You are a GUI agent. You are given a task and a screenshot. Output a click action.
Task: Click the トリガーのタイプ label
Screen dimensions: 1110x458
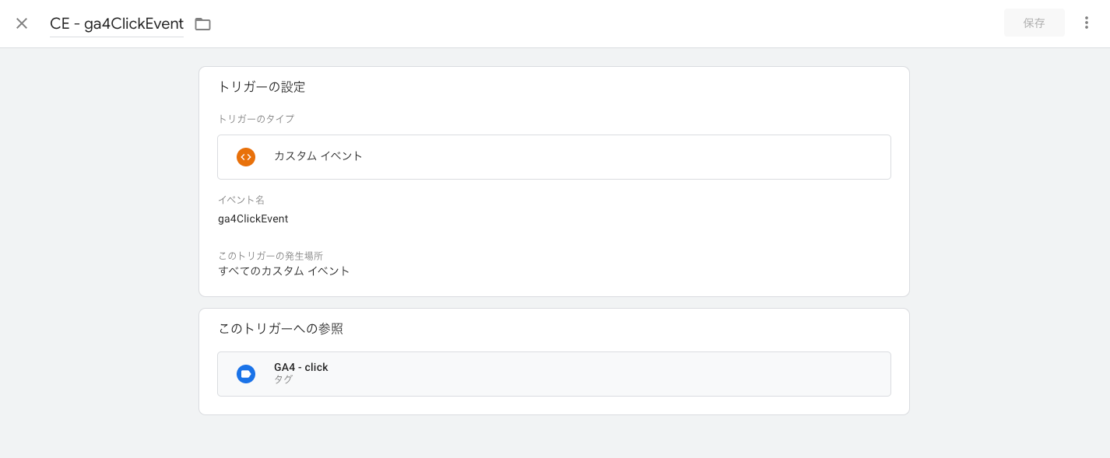click(256, 119)
